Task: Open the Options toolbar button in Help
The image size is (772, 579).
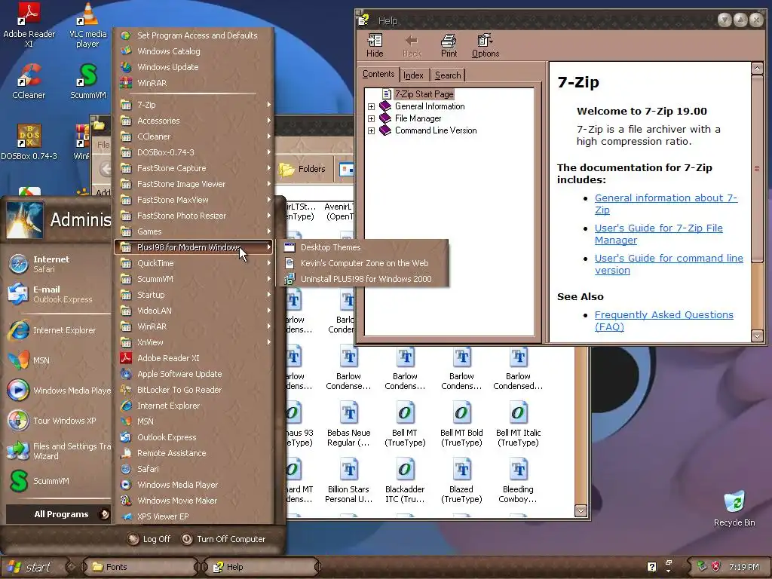Action: pos(486,45)
